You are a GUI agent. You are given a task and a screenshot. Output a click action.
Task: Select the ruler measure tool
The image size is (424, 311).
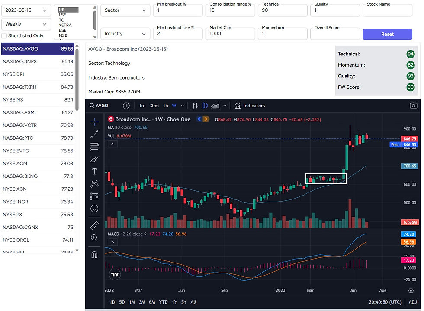(x=94, y=225)
